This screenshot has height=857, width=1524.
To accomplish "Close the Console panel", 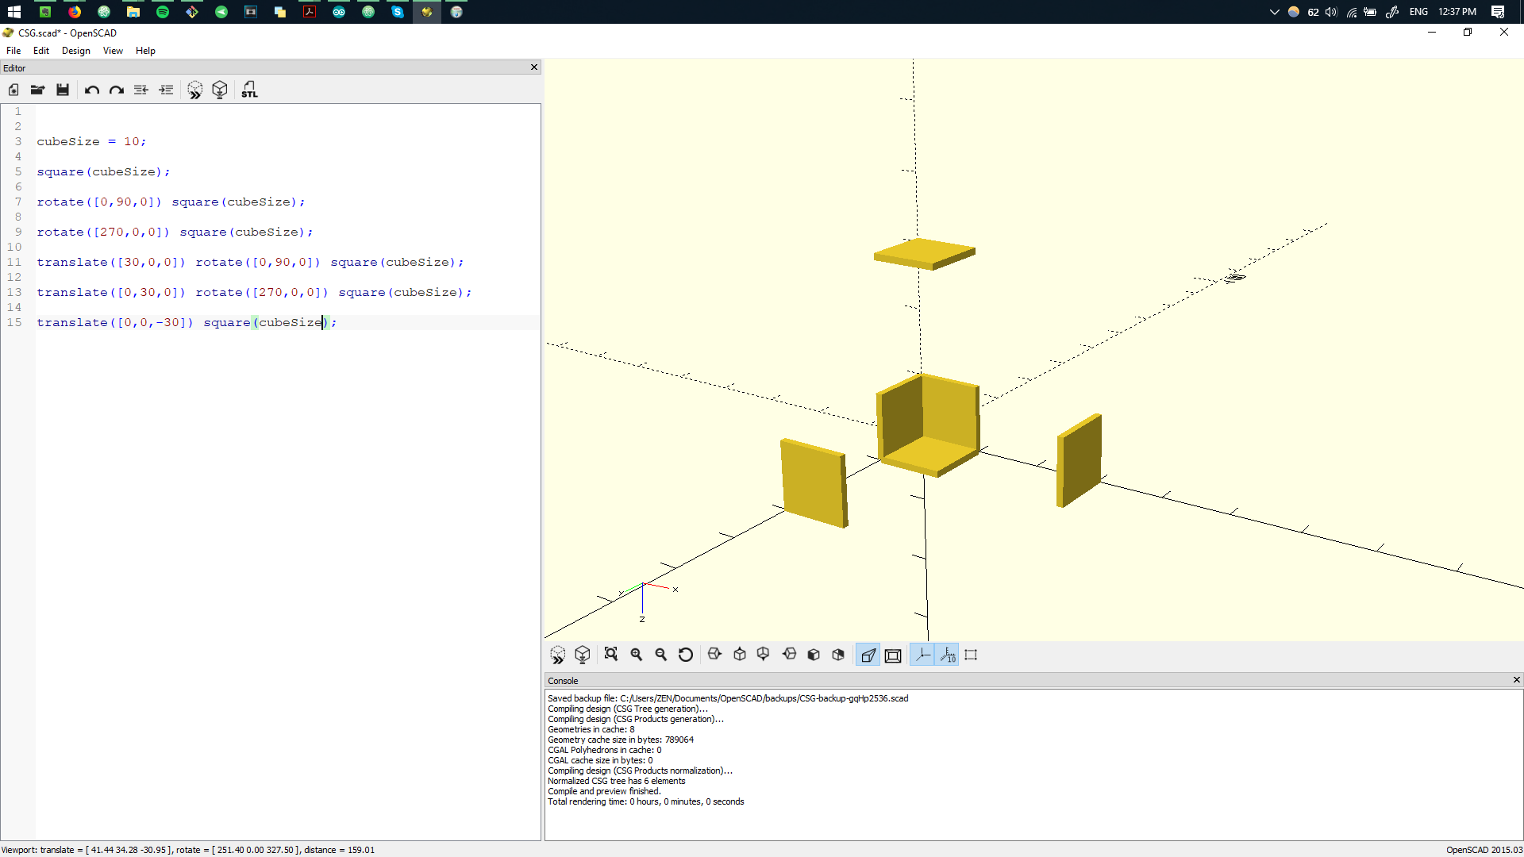I will coord(1516,680).
